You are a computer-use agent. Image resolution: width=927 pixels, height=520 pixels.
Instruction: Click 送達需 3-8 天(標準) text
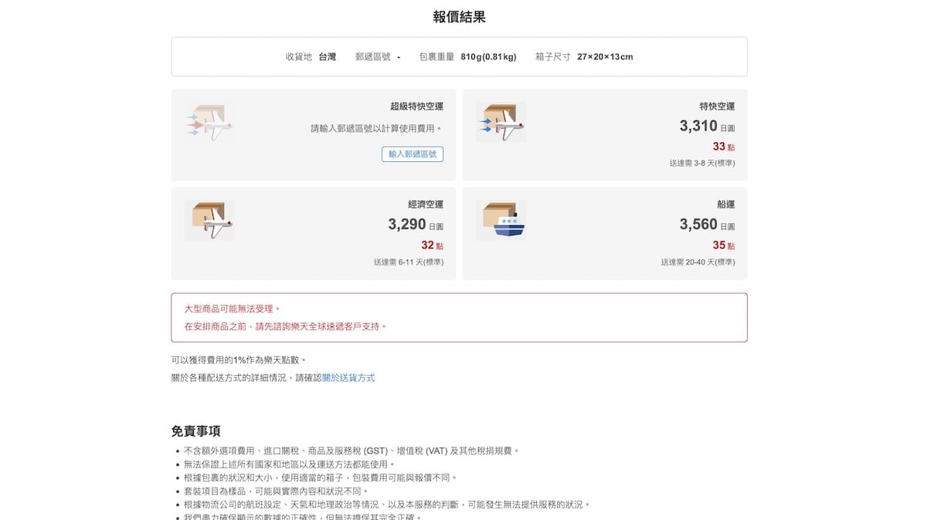coord(702,164)
